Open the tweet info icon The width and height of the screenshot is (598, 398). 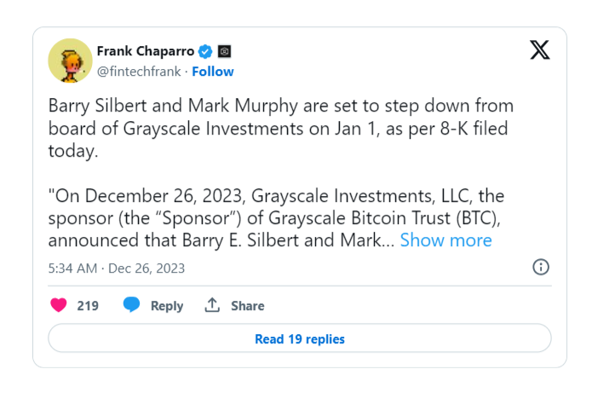click(540, 267)
